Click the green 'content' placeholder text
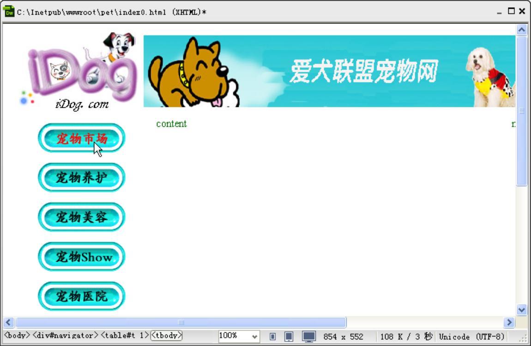Image resolution: width=531 pixels, height=346 pixels. coord(171,124)
